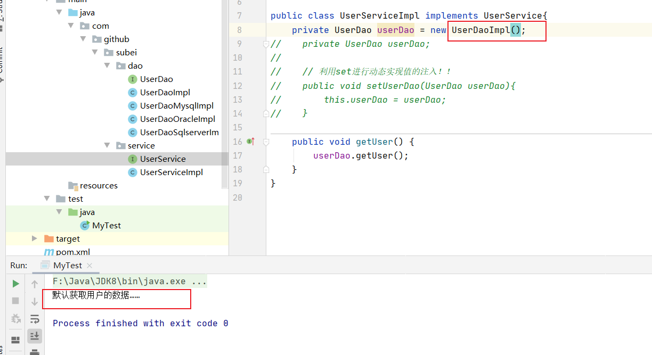
Task: Click the Down the Stack Trace arrow
Action: tap(35, 302)
